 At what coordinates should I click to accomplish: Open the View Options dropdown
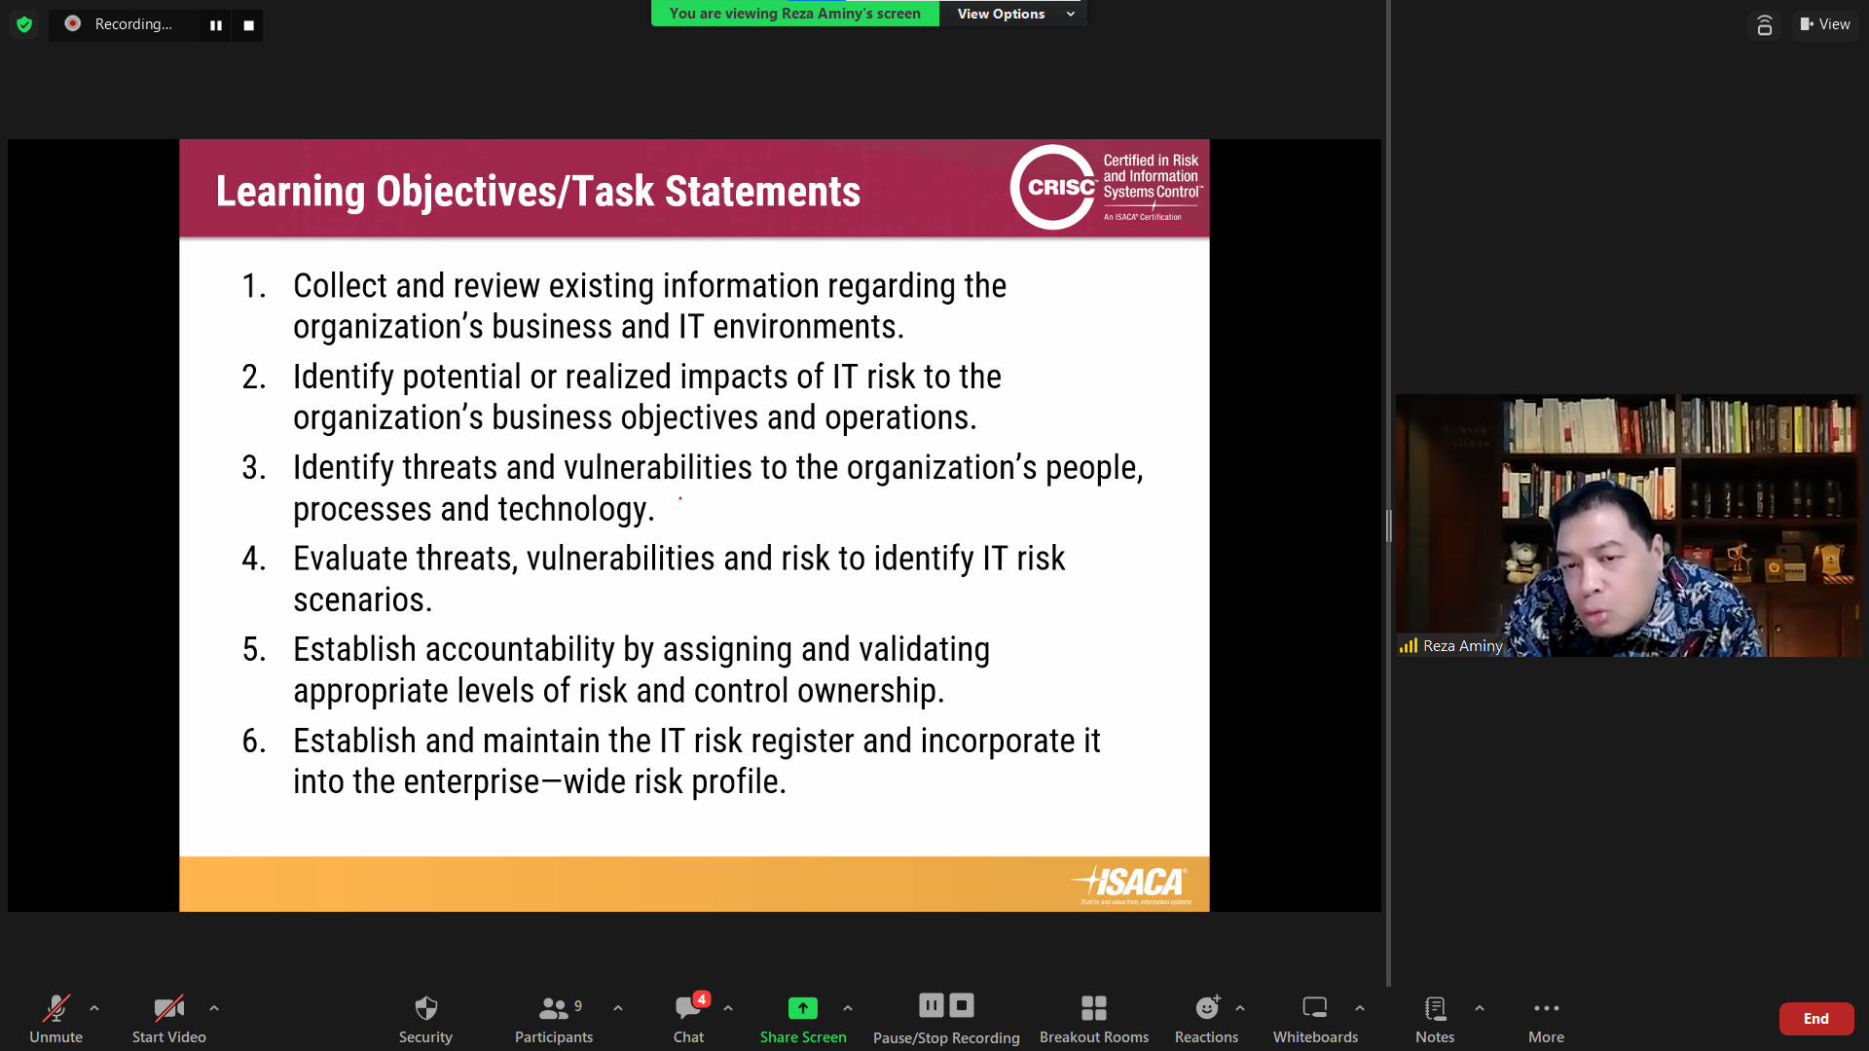(1013, 14)
